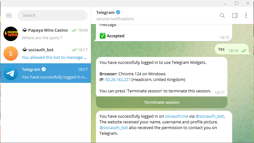This screenshot has height=143, width=254.
Task: Click the bot icon before Papaya Wins Casino
Action: click(x=24, y=30)
